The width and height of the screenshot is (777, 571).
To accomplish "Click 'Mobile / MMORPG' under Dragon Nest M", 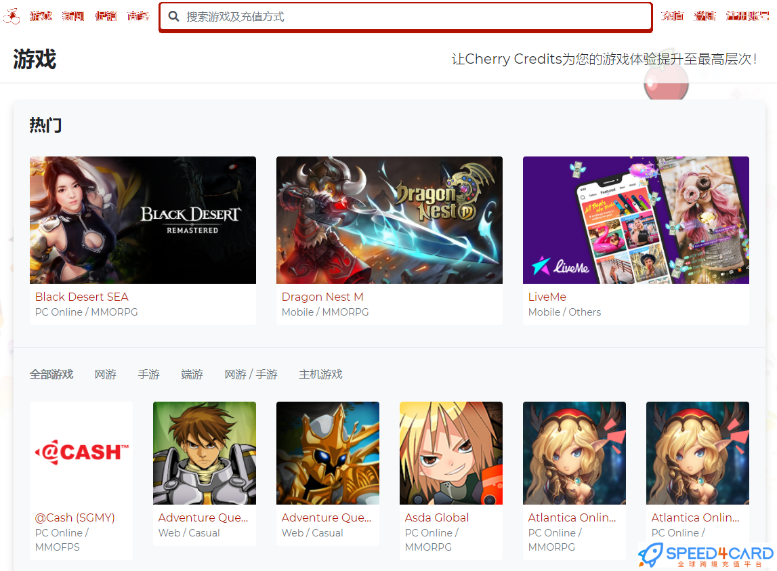I will [325, 312].
